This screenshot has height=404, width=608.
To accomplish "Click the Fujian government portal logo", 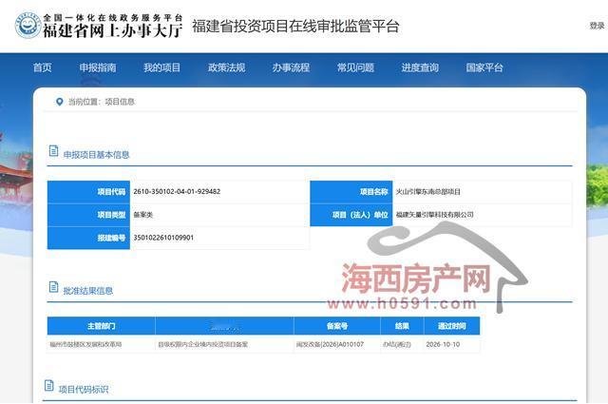I will [28, 26].
